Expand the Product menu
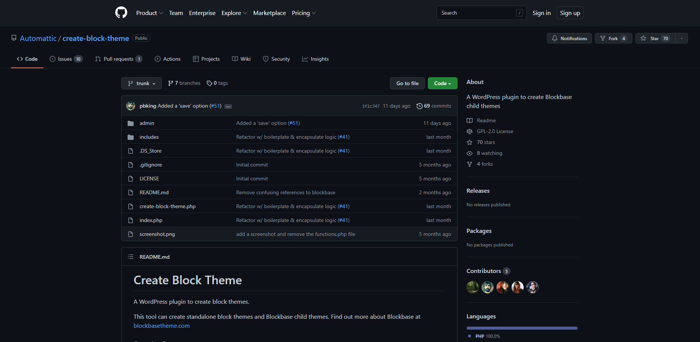Image resolution: width=700 pixels, height=342 pixels. pos(149,13)
